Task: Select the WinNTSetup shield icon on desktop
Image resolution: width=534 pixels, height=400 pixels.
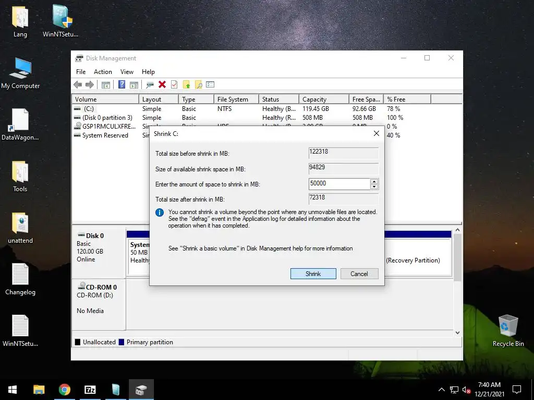Action: [60, 21]
